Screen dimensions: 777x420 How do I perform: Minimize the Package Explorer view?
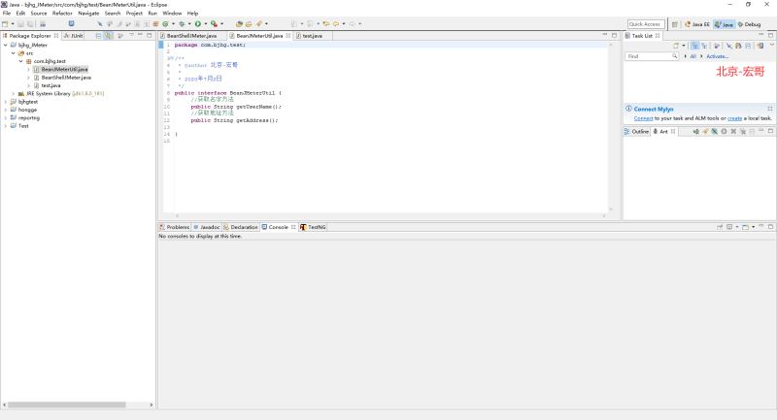click(x=139, y=36)
